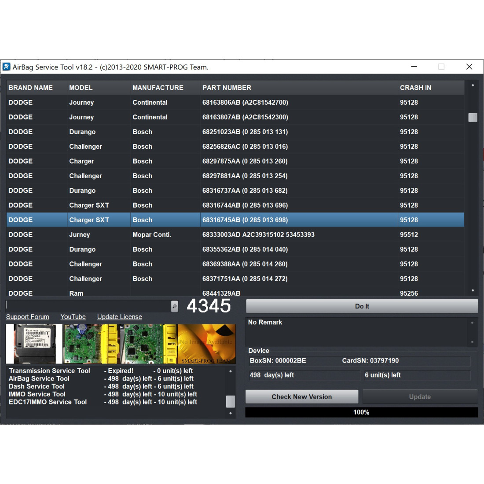Viewport: 484px width, 484px height.
Task: Open the first airbag module photo thumbnail
Action: (x=34, y=344)
